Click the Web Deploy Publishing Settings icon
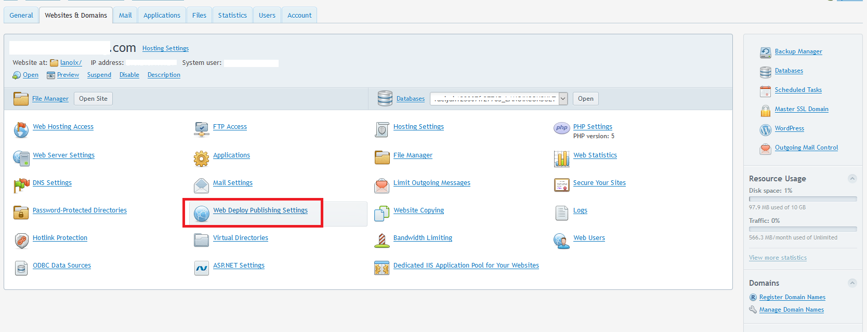 tap(201, 213)
